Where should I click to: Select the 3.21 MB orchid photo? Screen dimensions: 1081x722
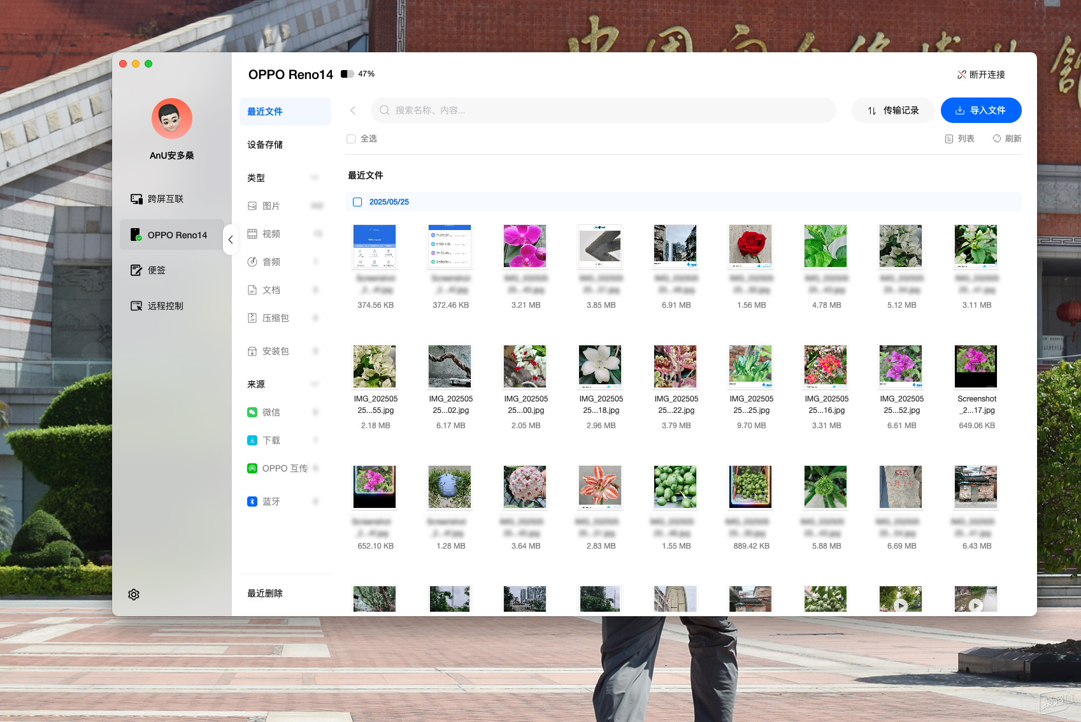525,246
